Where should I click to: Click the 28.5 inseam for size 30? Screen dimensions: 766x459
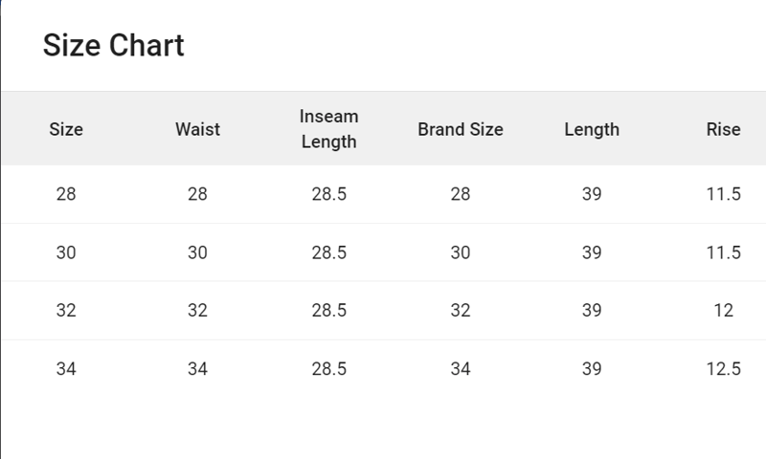click(x=328, y=252)
